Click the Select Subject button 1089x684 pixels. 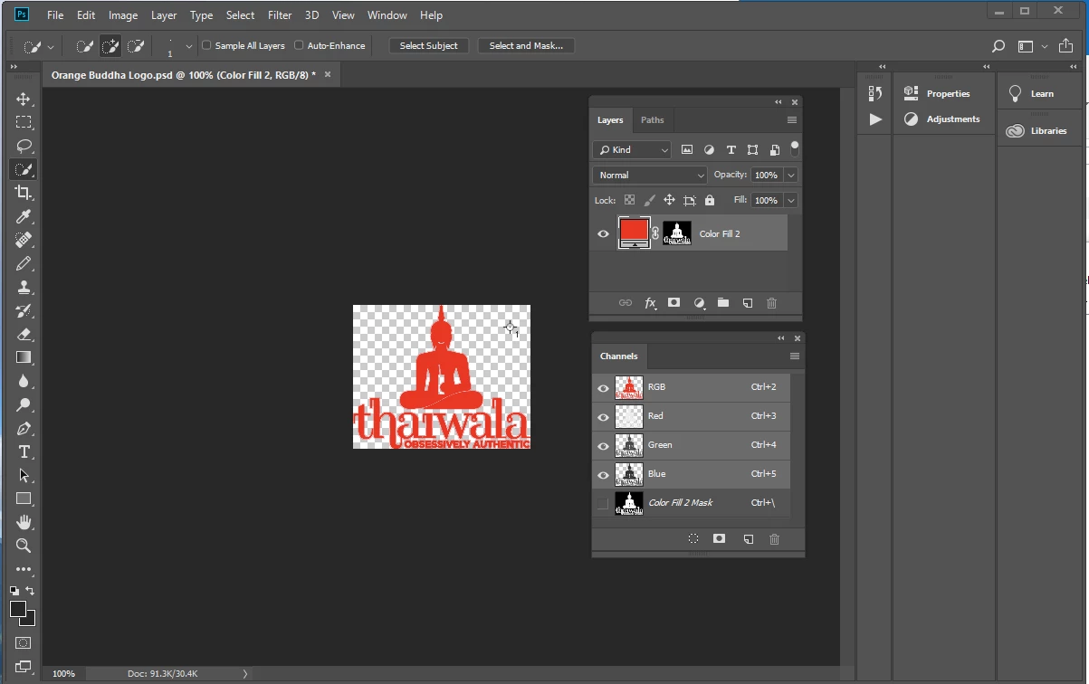(429, 45)
